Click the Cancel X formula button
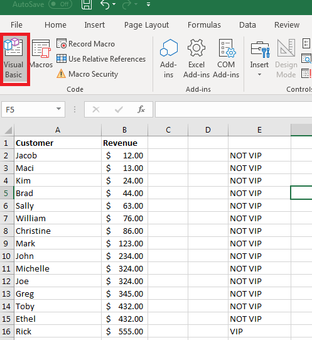Image resolution: width=312 pixels, height=340 pixels. (x=96, y=109)
